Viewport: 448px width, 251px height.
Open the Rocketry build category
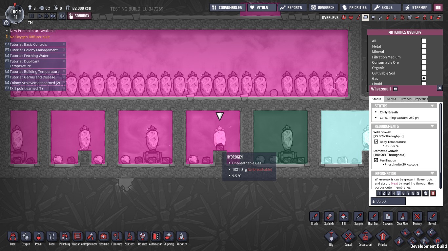(x=181, y=237)
